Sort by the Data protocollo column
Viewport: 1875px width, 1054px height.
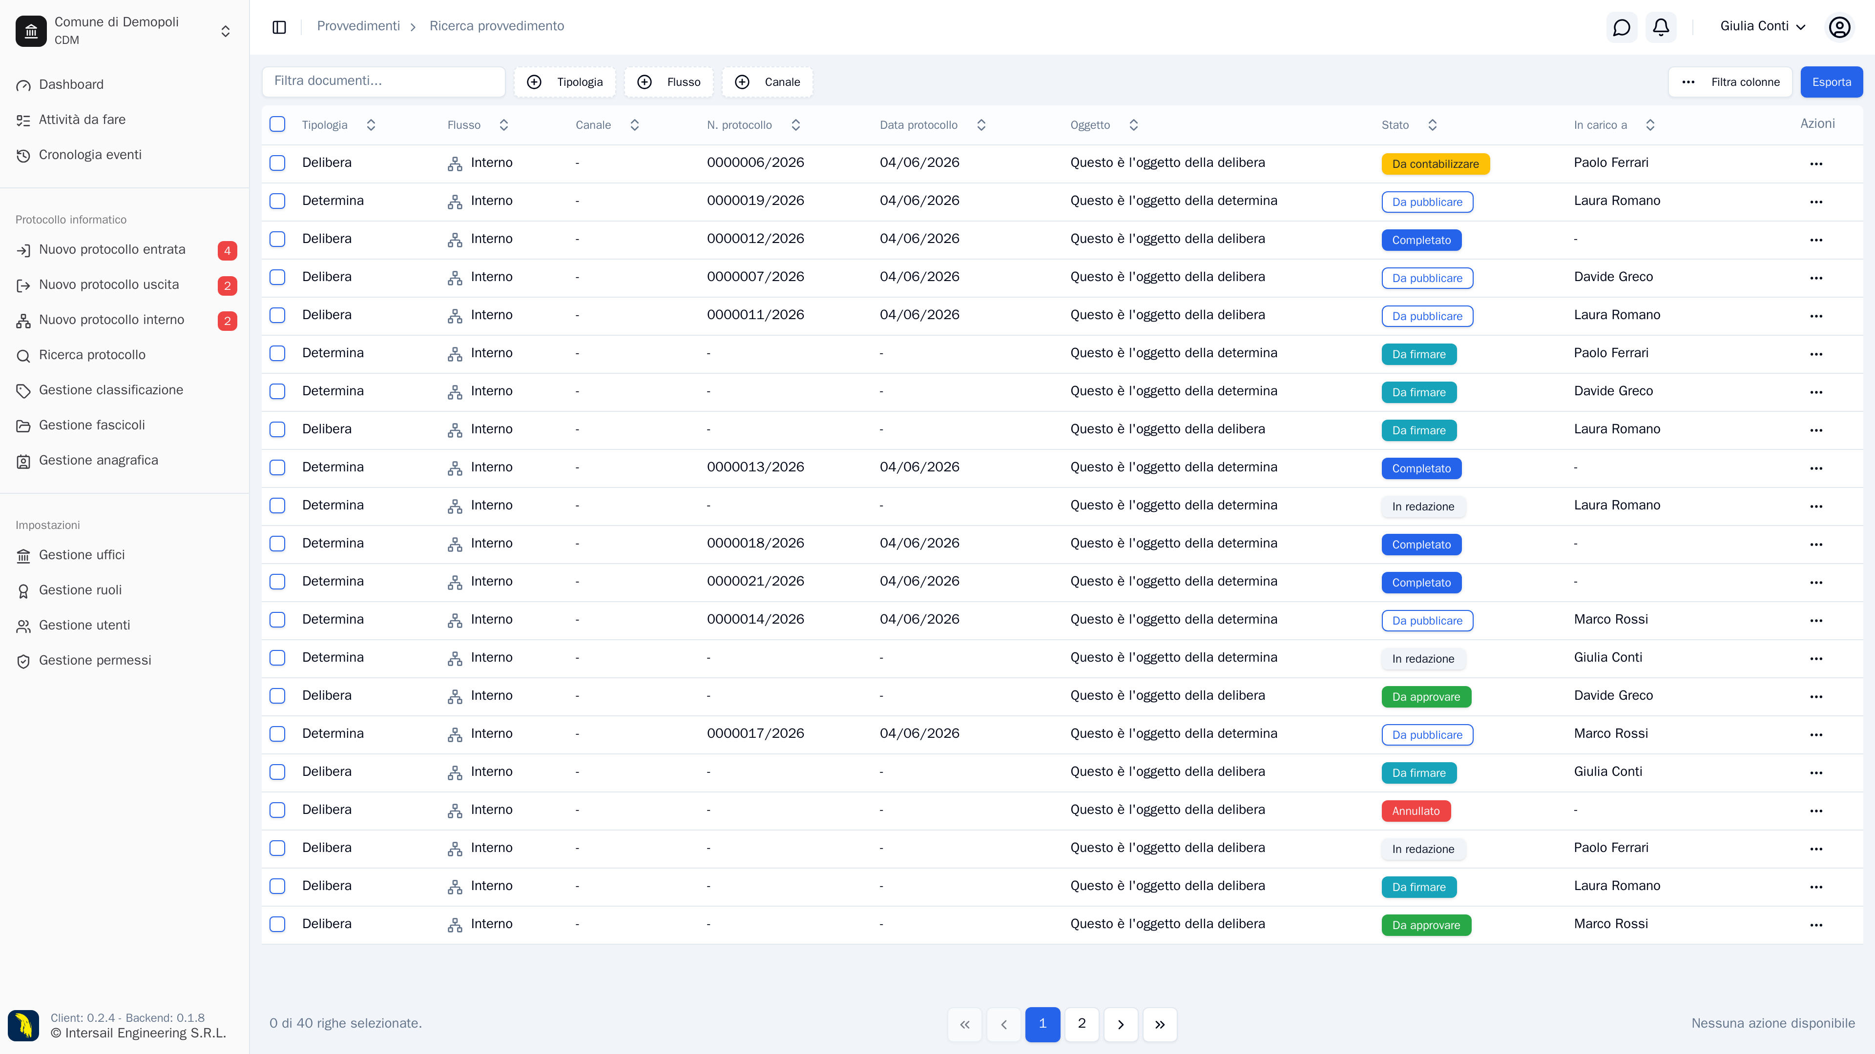[x=933, y=125]
